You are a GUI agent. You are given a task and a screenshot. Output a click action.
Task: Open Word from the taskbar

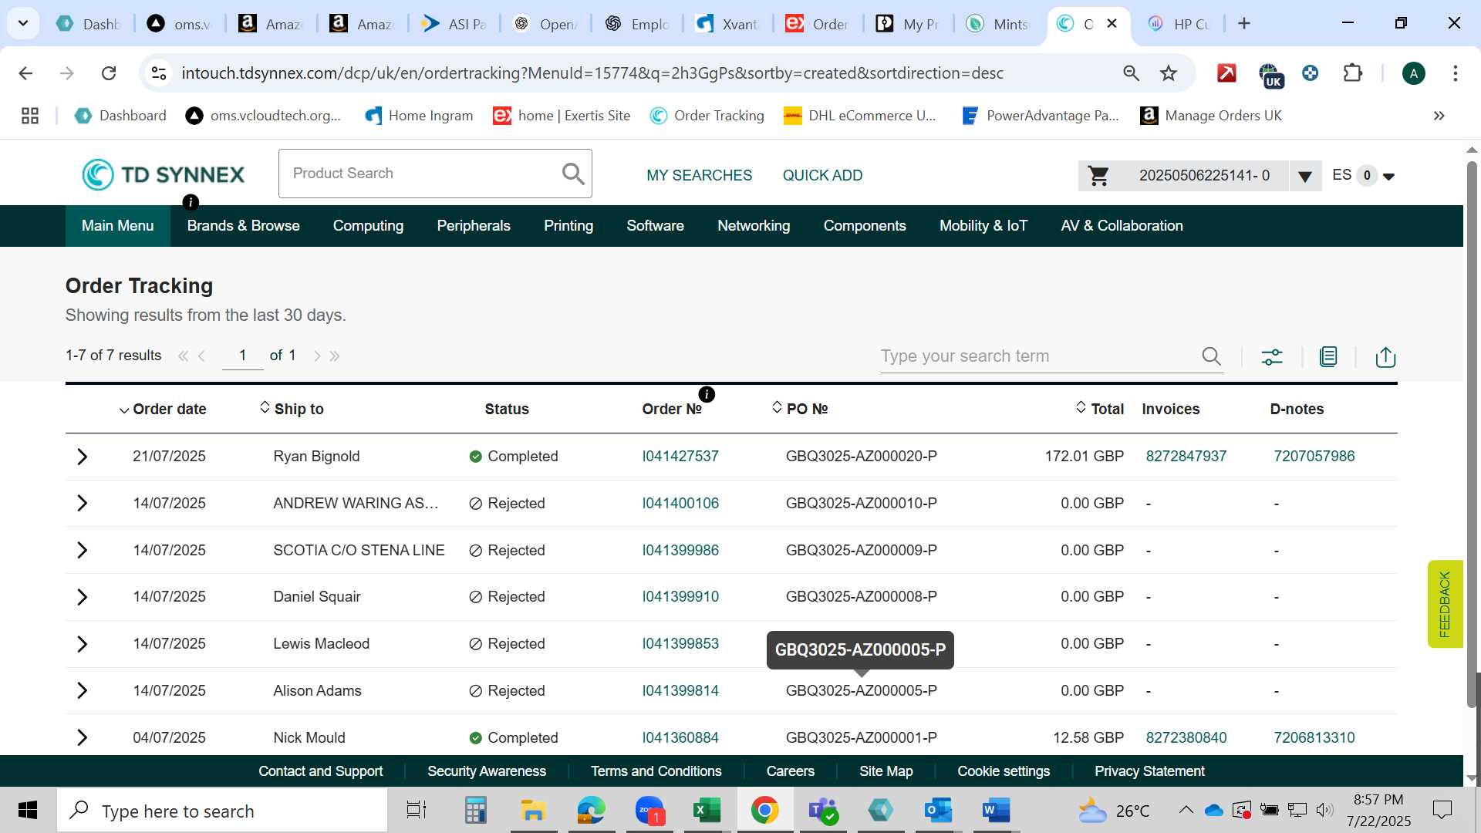coord(996,811)
